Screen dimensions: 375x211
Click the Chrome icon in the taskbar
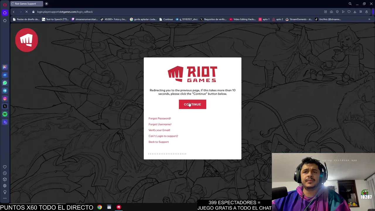tap(100, 207)
